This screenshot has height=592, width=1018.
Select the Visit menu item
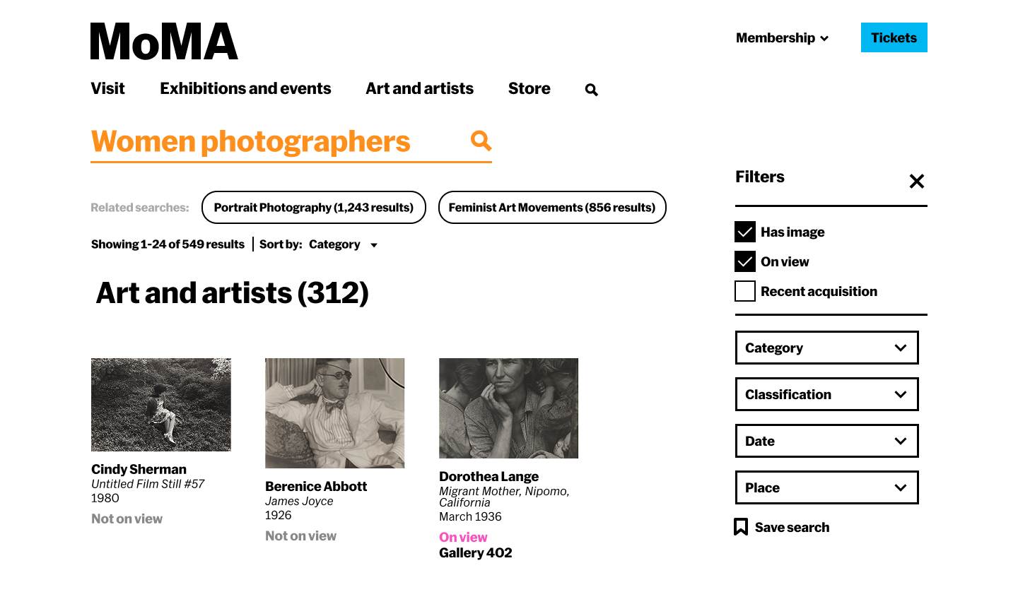[x=107, y=88]
